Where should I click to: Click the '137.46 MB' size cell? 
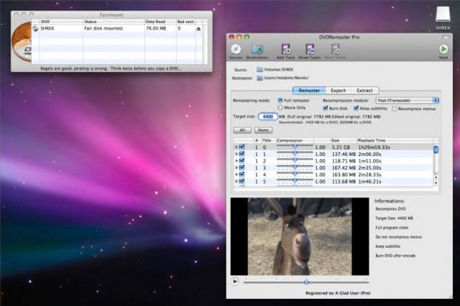point(344,154)
